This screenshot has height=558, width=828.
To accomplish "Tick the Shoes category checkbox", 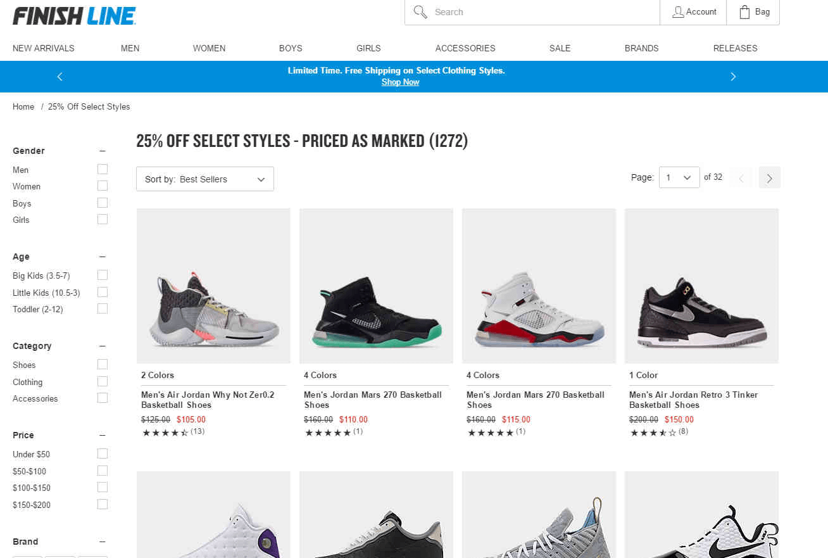I will pyautogui.click(x=103, y=364).
